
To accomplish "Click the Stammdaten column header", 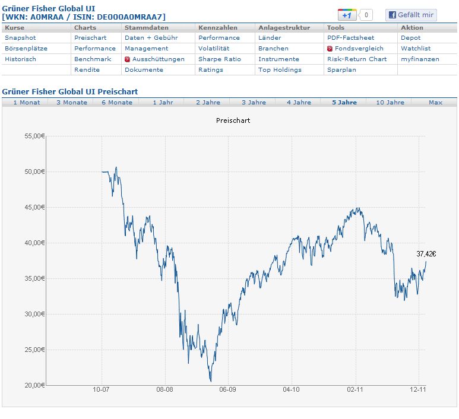I will click(146, 27).
